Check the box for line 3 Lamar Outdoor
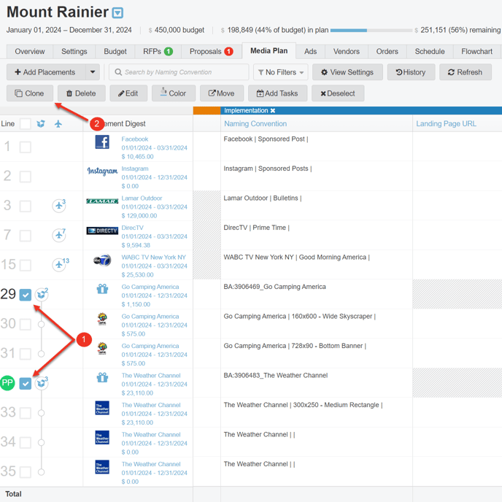Image resolution: width=502 pixels, height=502 pixels. click(x=26, y=206)
